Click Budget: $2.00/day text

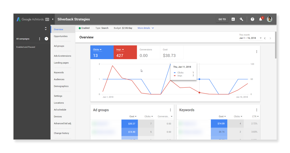click(x=123, y=28)
